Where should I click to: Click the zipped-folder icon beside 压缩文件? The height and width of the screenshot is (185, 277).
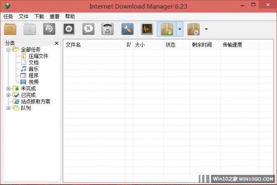24,56
